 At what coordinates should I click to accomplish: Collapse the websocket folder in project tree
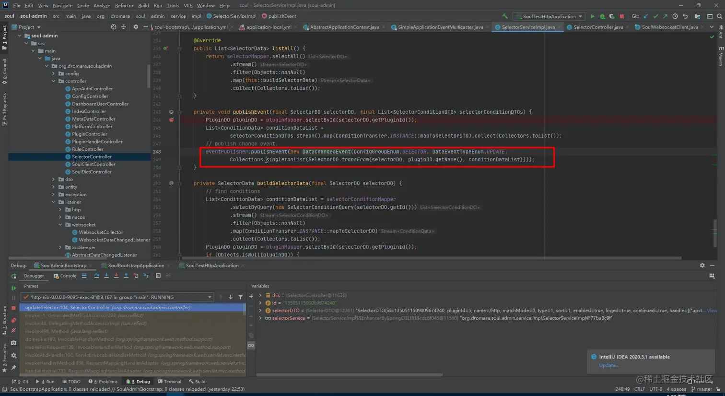pos(60,225)
